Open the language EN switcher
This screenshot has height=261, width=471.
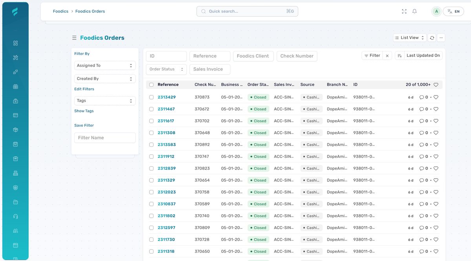[453, 11]
